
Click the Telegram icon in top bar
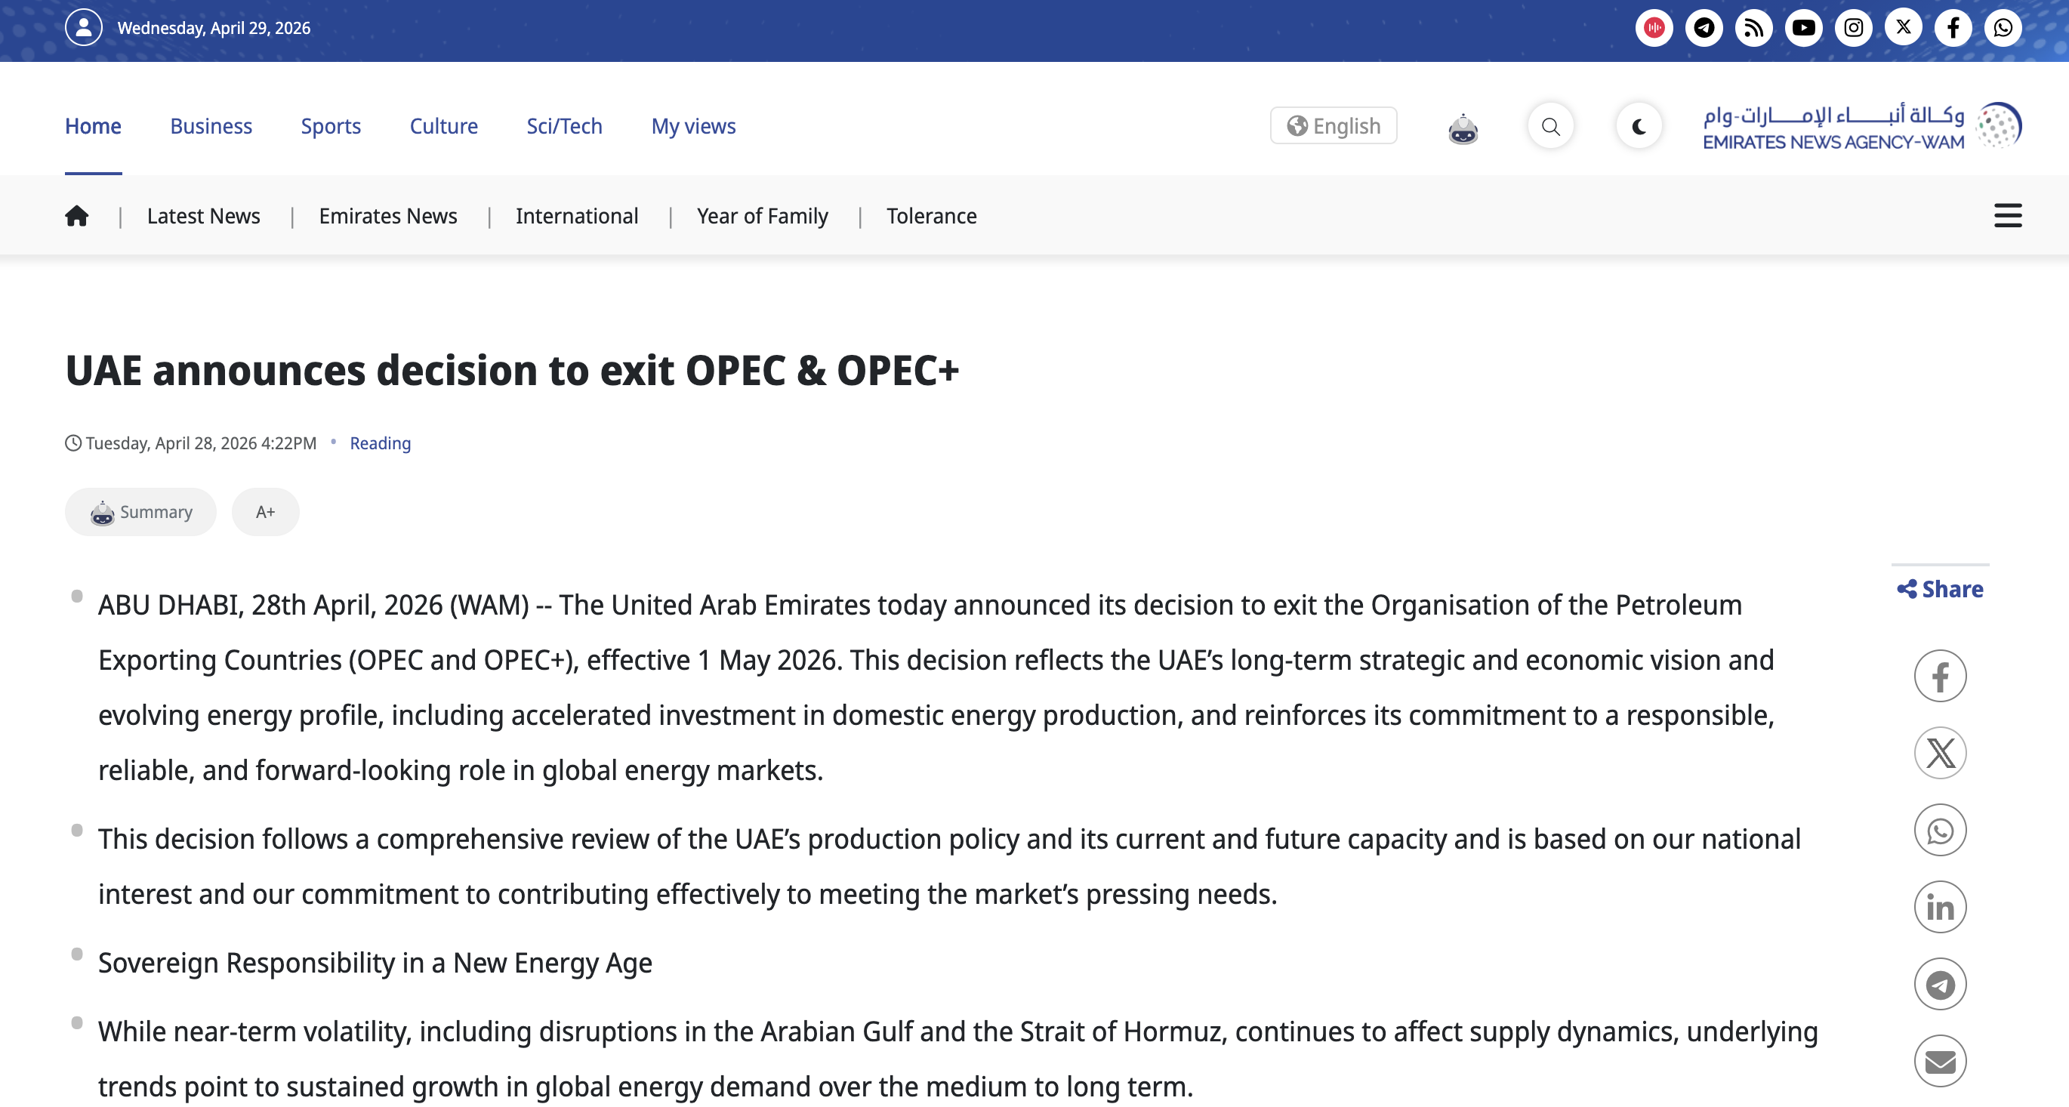pyautogui.click(x=1704, y=28)
